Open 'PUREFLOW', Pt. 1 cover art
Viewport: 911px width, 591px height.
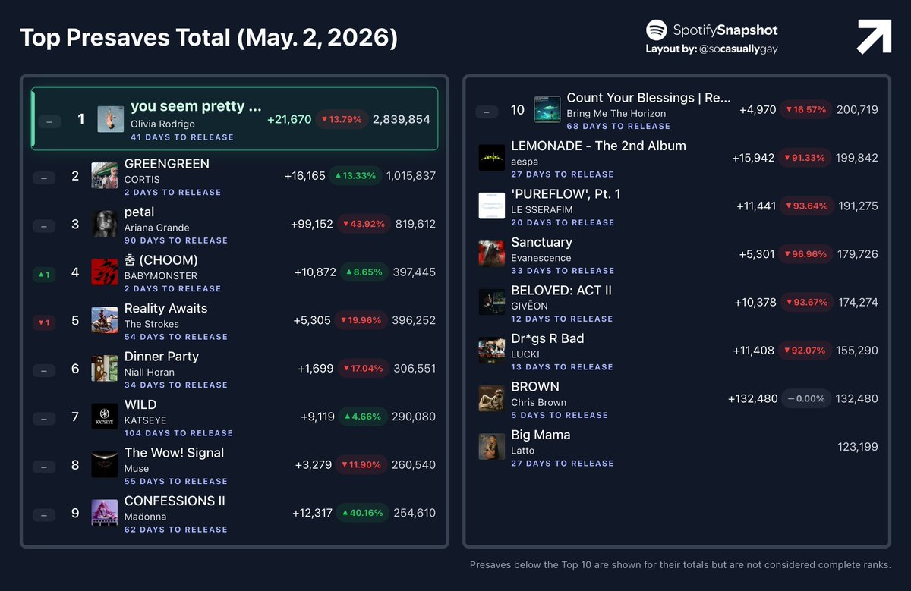pyautogui.click(x=492, y=206)
